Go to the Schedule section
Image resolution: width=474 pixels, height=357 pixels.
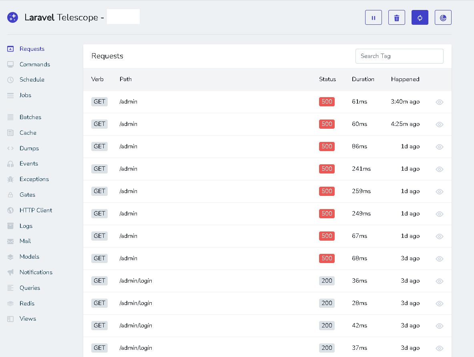(x=32, y=79)
